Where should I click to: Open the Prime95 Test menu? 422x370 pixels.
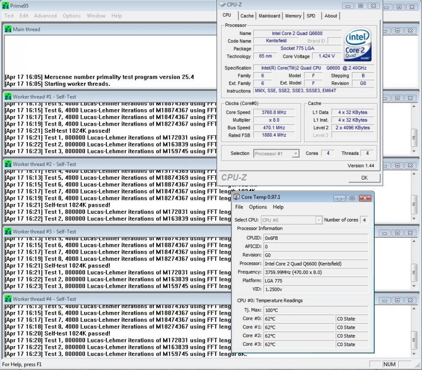9,15
